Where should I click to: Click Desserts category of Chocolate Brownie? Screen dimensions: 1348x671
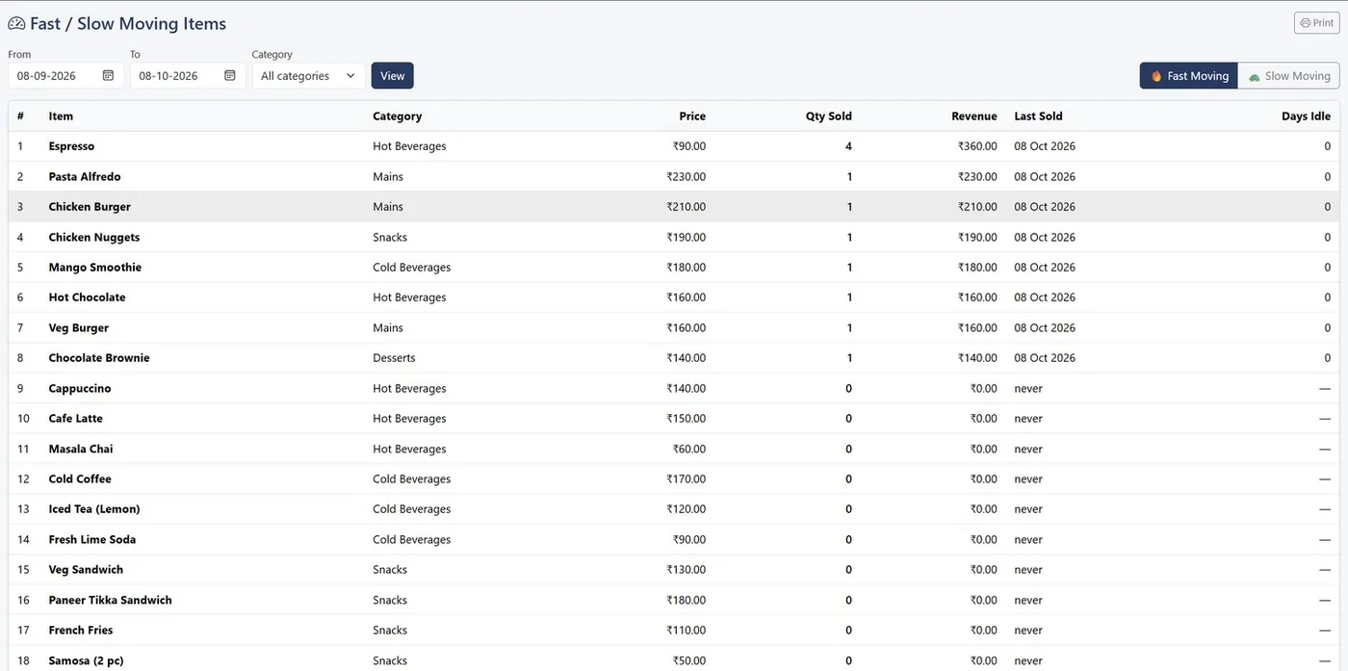(x=394, y=358)
